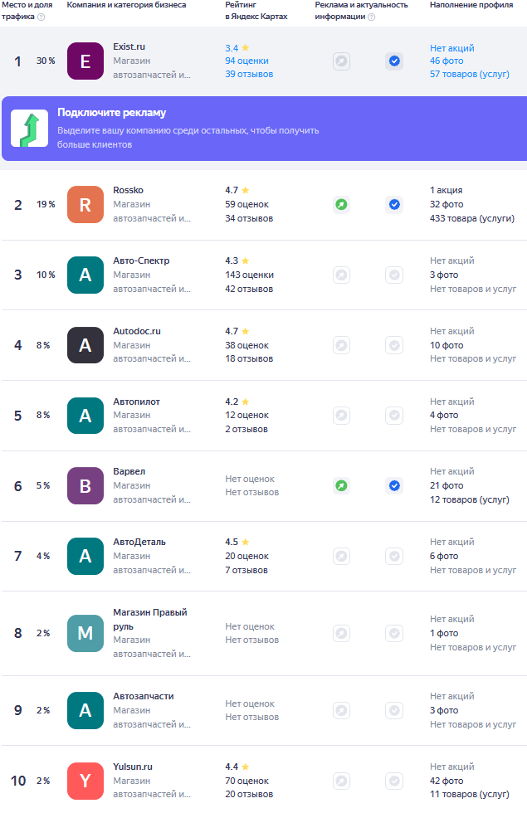This screenshot has height=813, width=527.
Task: Select the company name "Autodoc.ru"
Action: pyautogui.click(x=137, y=331)
